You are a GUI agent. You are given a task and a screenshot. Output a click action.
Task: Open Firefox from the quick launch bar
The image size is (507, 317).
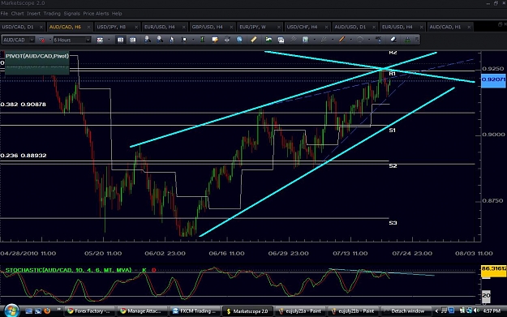point(47,311)
